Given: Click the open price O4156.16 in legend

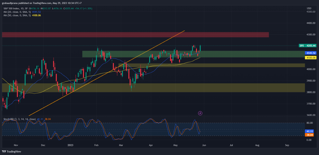Looking at the screenshot, I should pyautogui.click(x=35, y=8).
